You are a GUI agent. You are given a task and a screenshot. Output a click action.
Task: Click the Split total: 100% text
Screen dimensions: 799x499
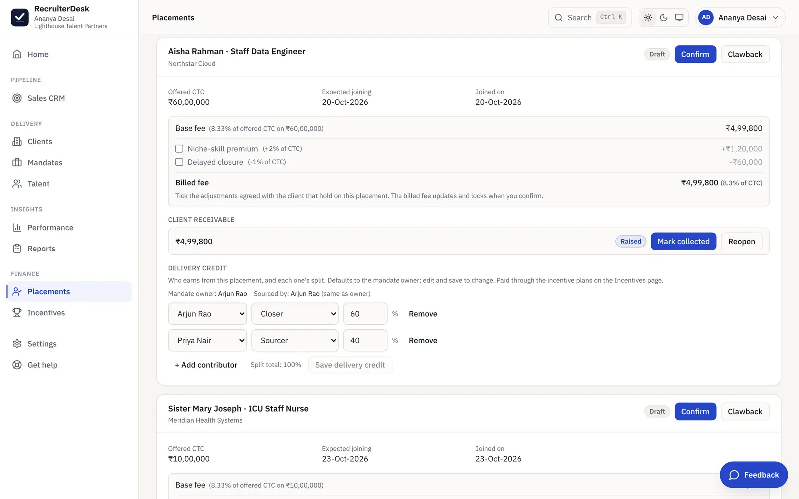click(x=276, y=365)
